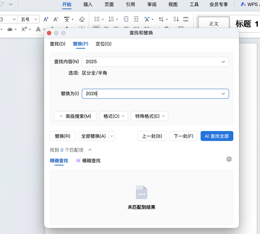Open the 页面 ribbon tab

[x=109, y=4]
